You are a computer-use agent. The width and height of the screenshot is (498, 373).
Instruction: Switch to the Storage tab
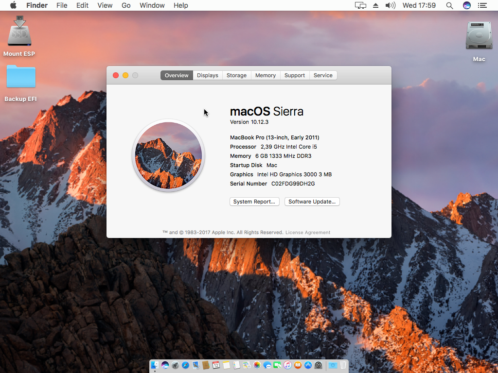click(x=237, y=75)
